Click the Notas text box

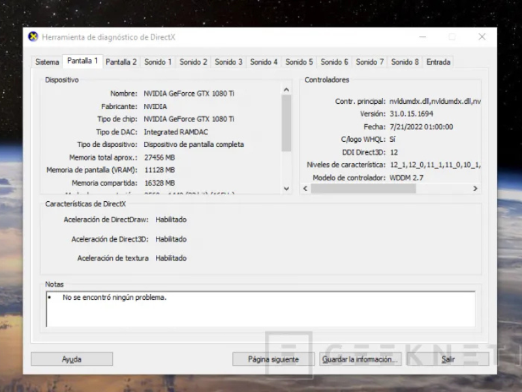(x=260, y=309)
